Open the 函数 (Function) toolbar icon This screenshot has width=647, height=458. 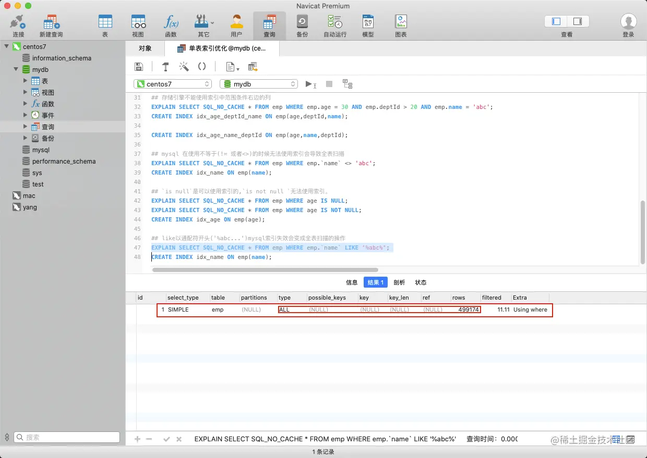coord(171,25)
